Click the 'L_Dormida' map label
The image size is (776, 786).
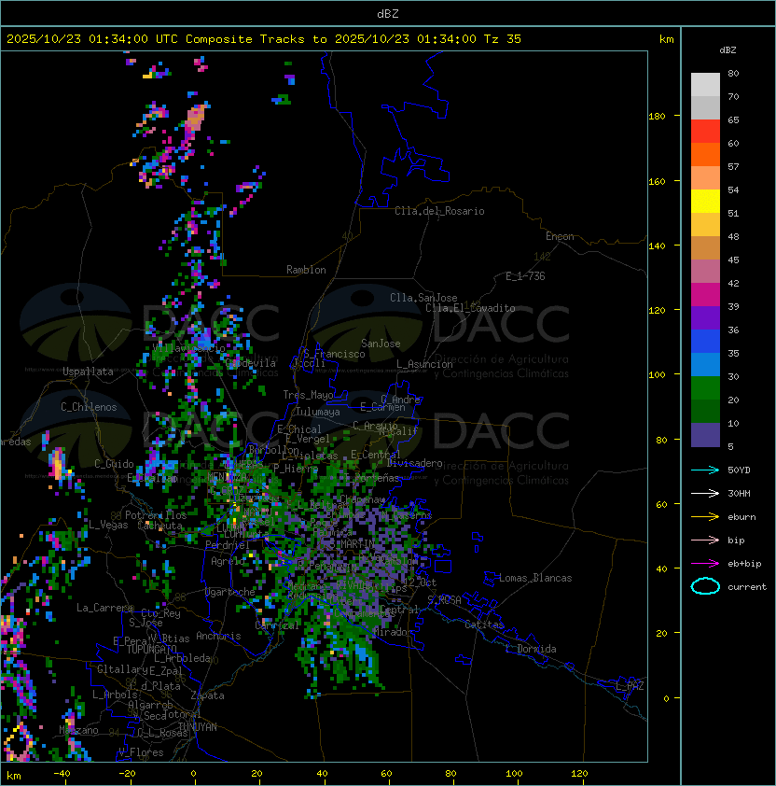531,649
